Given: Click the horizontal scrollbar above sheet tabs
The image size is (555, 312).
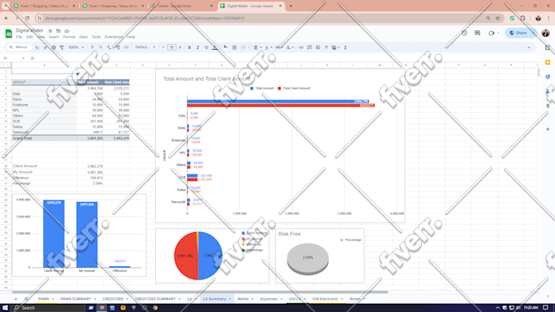Looking at the screenshot, I should (x=200, y=292).
